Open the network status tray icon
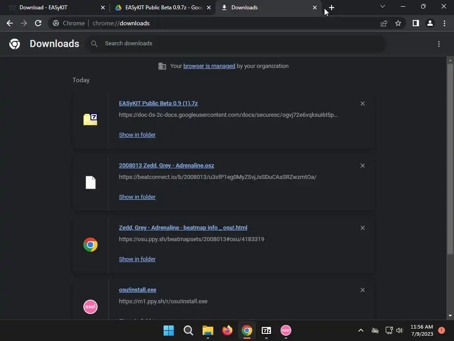The image size is (454, 341). point(389,330)
